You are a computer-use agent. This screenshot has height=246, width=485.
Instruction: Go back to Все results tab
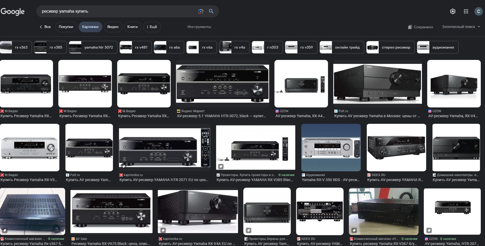[x=45, y=27]
